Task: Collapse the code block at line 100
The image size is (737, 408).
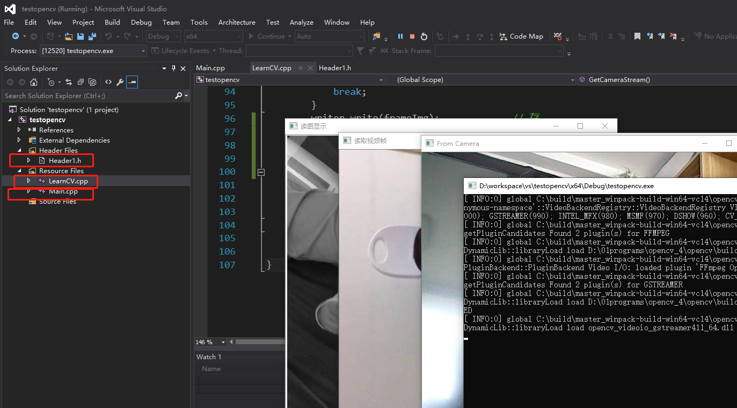Action: (x=261, y=172)
